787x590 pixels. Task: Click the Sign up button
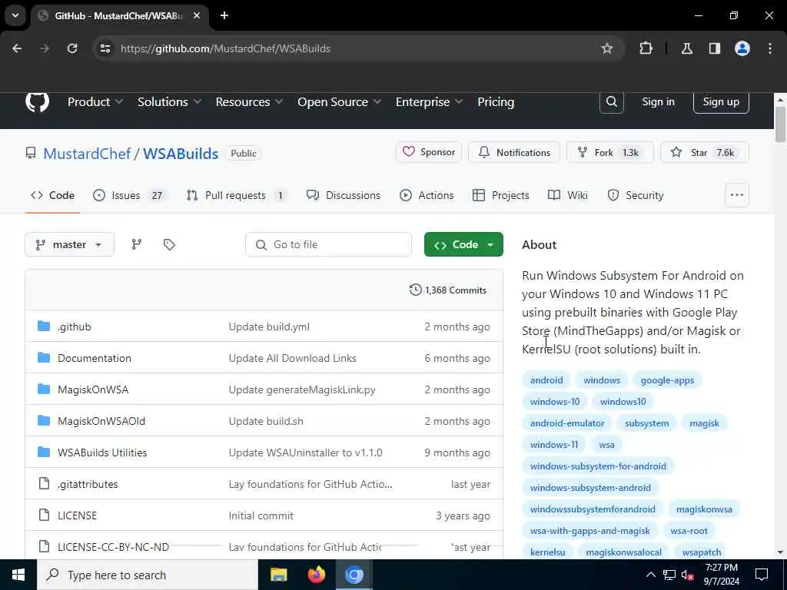point(721,102)
